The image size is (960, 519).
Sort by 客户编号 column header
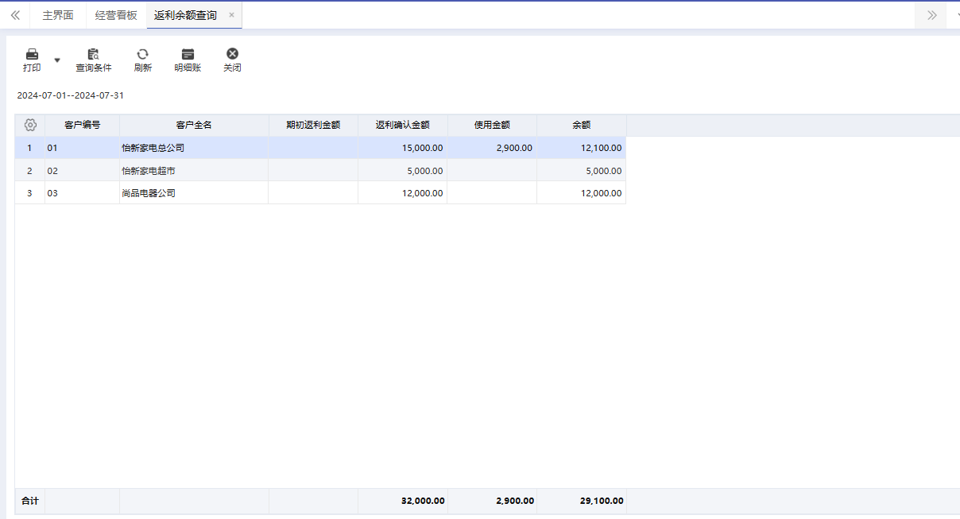(82, 125)
